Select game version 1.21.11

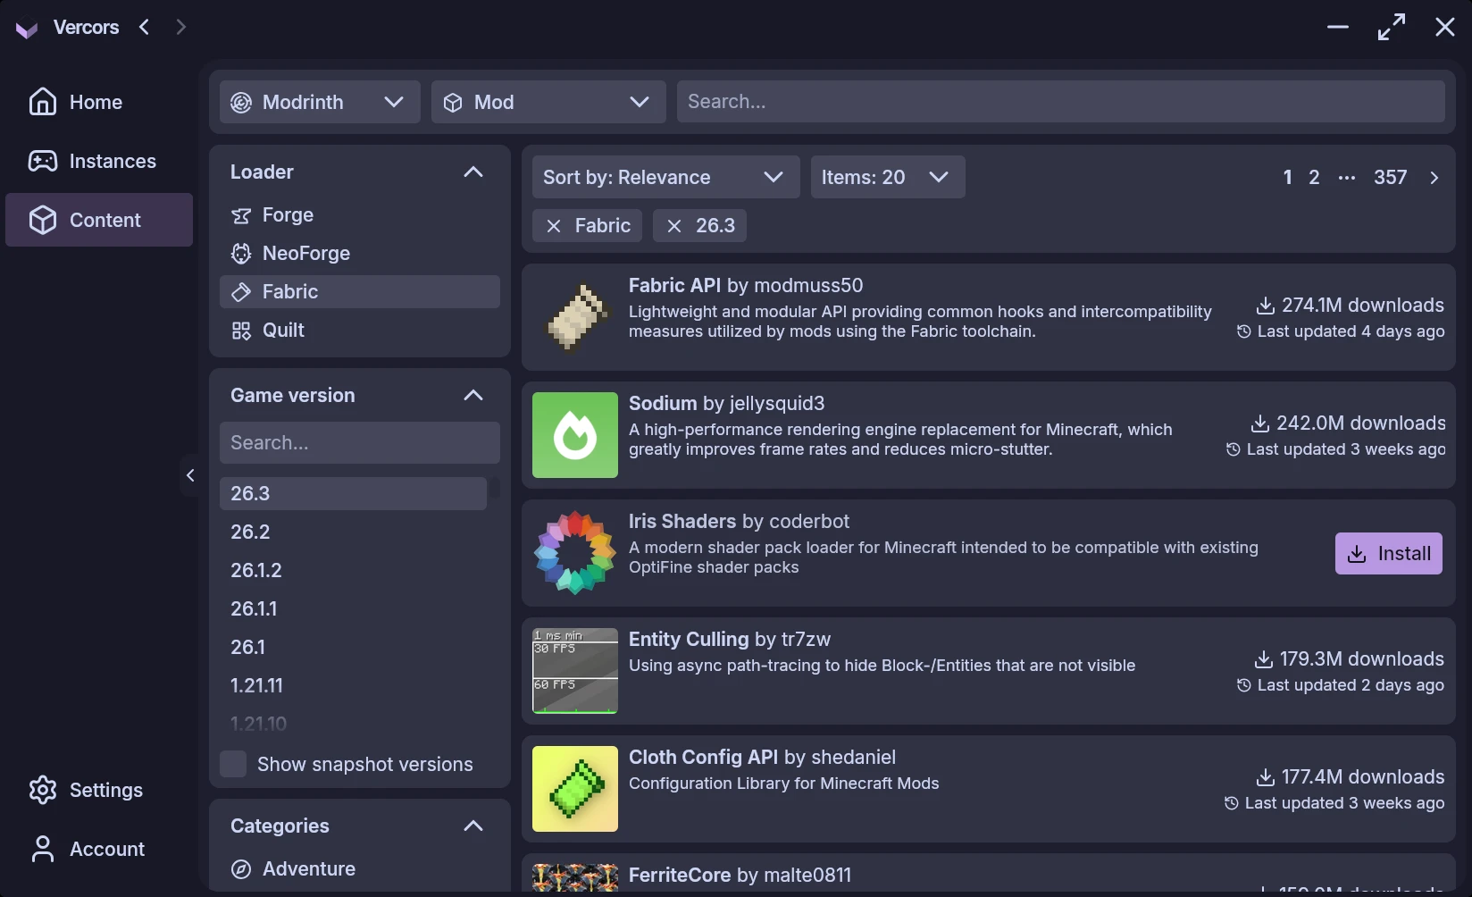pyautogui.click(x=353, y=685)
